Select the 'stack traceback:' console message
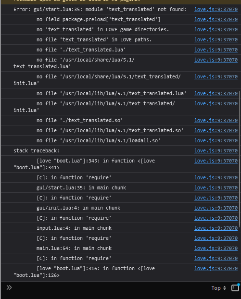Screen dimensions: 241x299 [x=36, y=150]
